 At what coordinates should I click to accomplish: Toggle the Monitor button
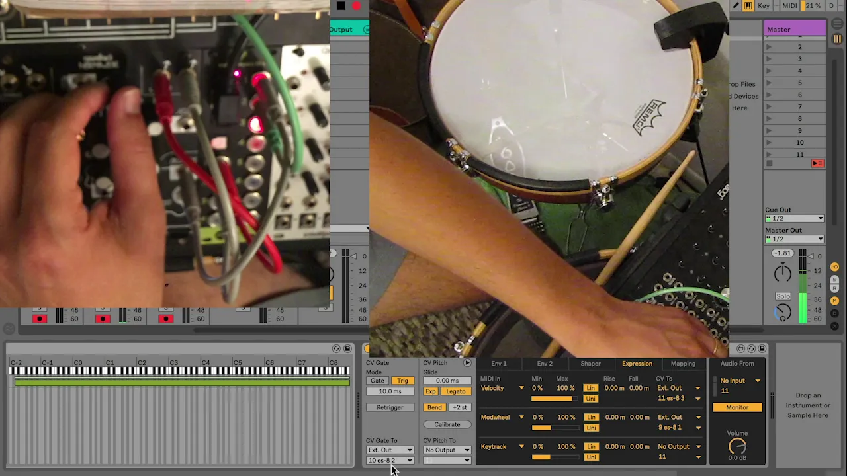click(737, 407)
